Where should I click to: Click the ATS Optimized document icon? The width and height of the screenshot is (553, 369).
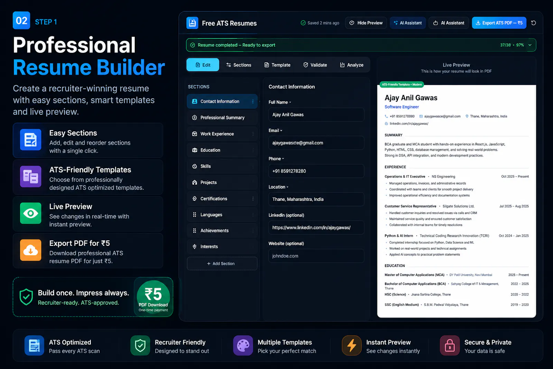(x=34, y=345)
